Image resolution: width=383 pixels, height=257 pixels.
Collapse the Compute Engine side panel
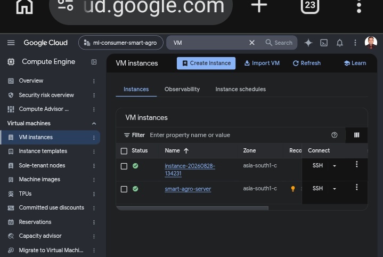click(x=94, y=62)
